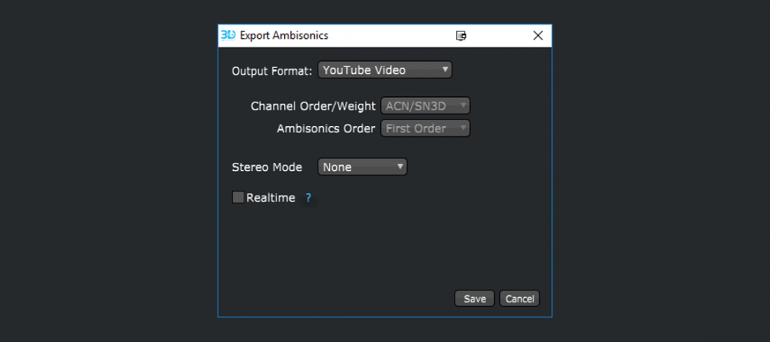Click the Realtime checkbox label text
The image size is (770, 342).
(271, 198)
